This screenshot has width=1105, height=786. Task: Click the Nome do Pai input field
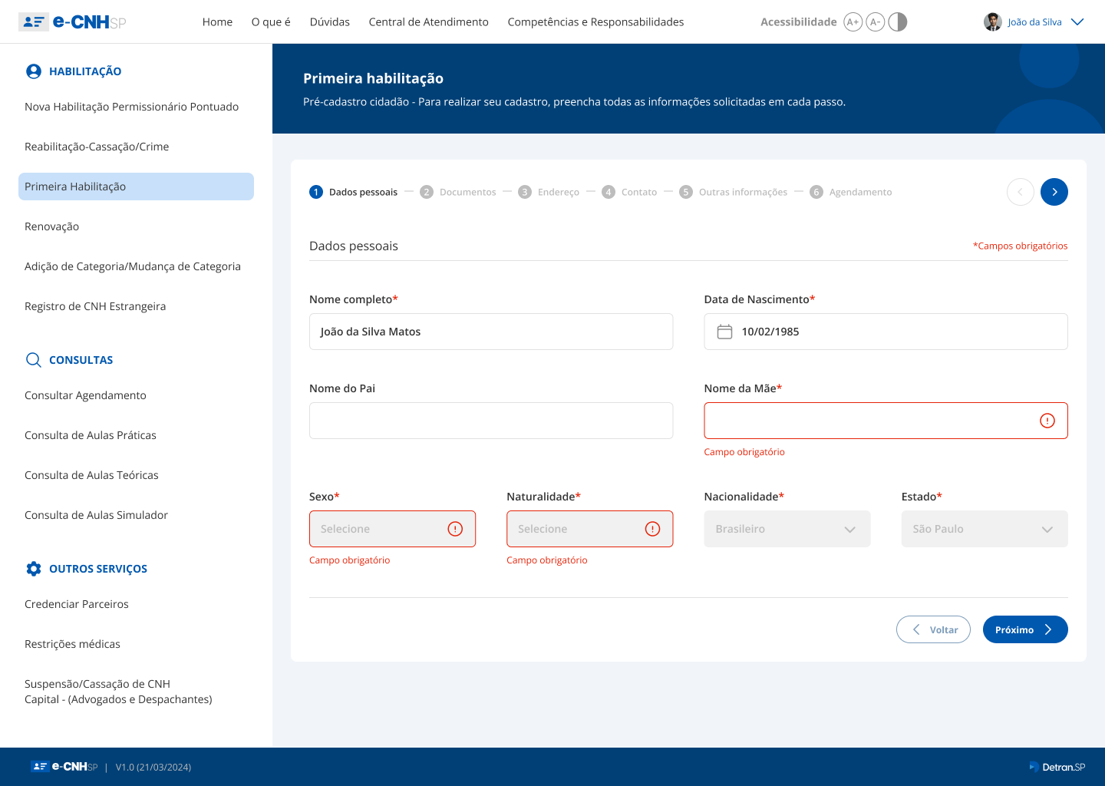(491, 421)
